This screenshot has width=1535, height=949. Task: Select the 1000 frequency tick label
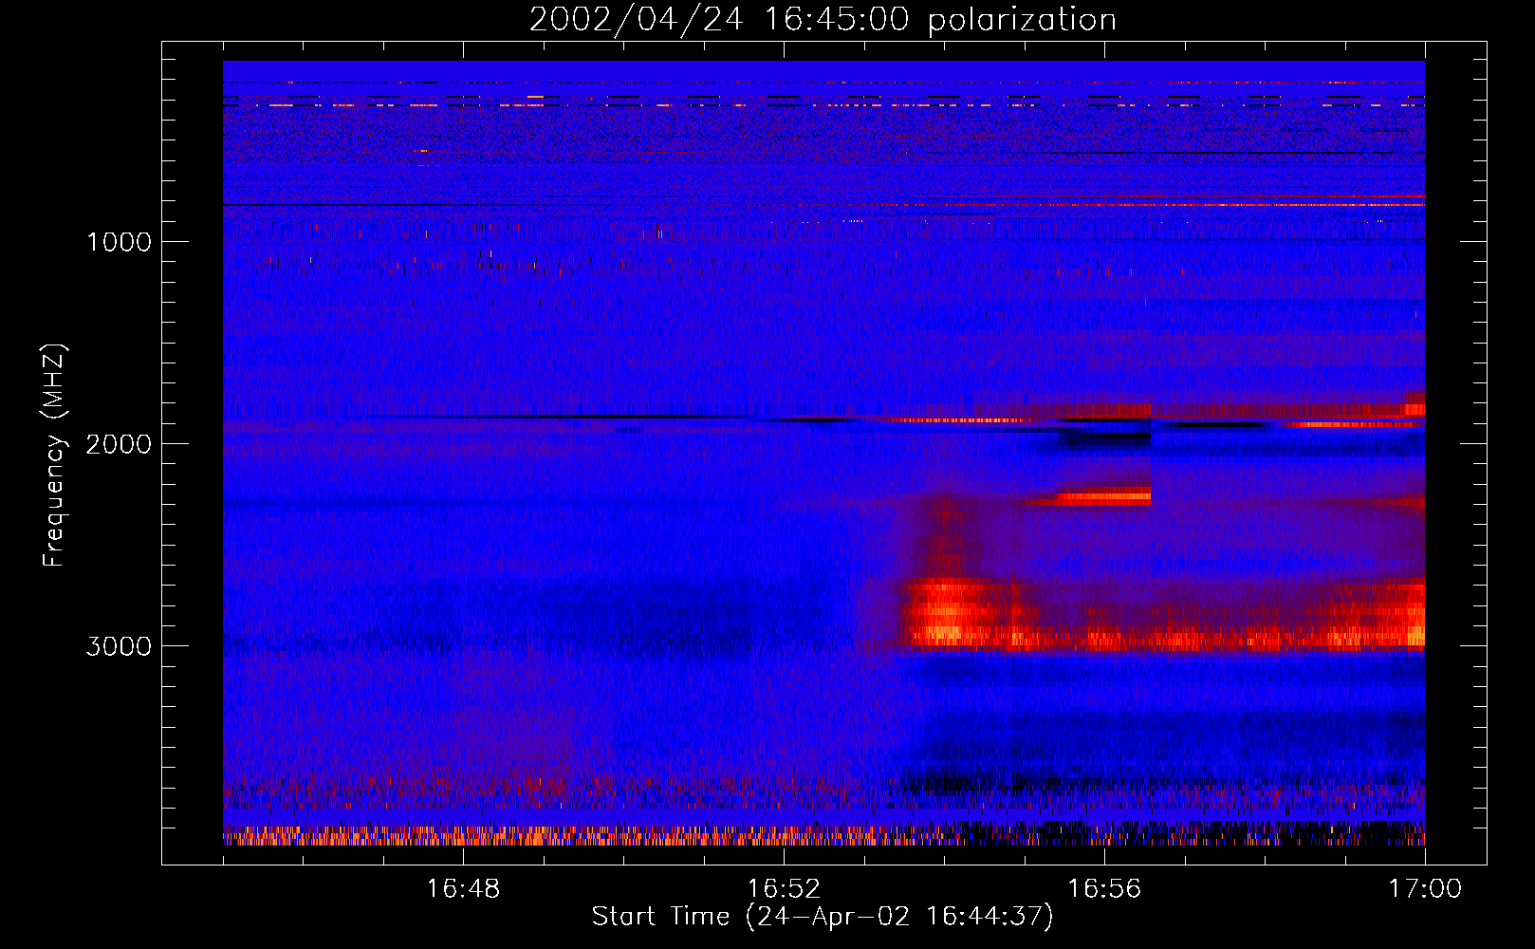click(119, 242)
